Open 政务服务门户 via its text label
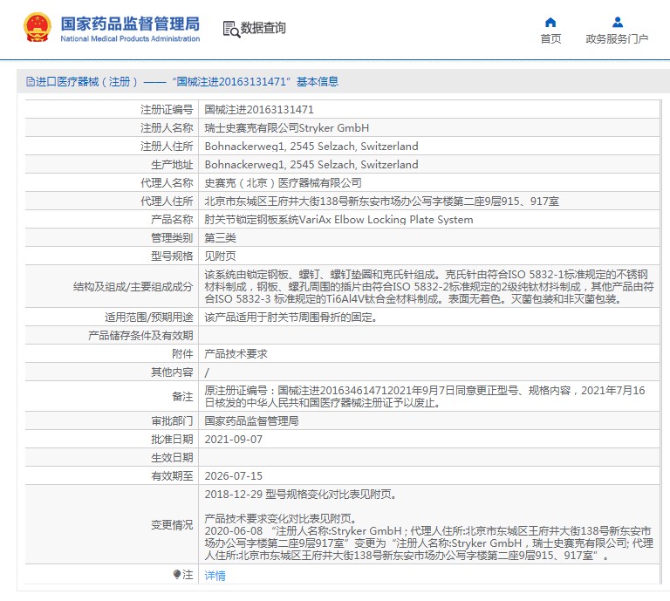670x601 pixels. (617, 39)
